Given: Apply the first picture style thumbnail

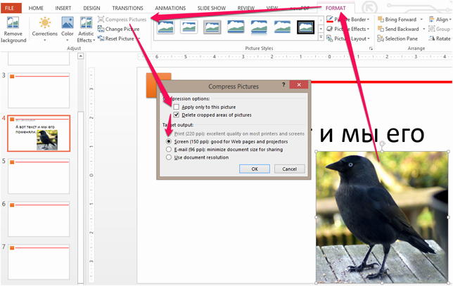Looking at the screenshot, I should (x=166, y=27).
